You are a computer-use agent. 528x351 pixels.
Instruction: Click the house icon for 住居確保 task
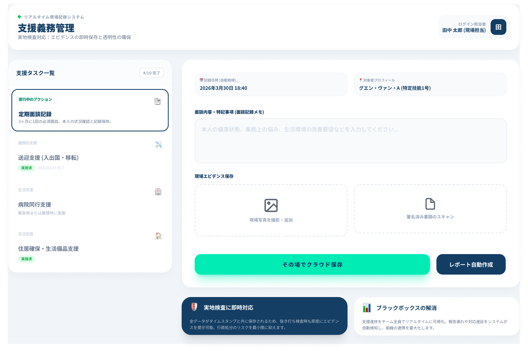click(158, 236)
